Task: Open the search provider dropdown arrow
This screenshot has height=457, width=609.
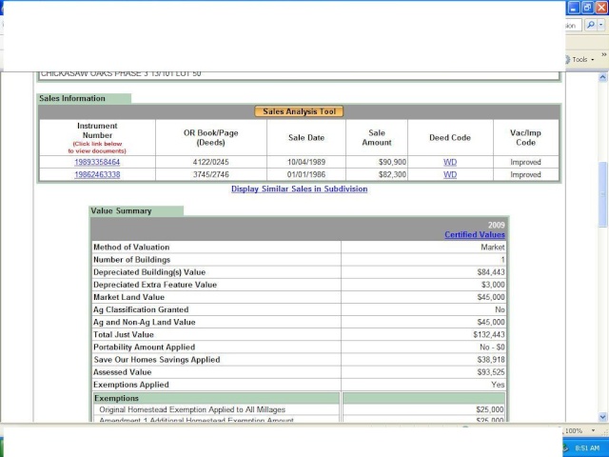Action: coord(600,26)
